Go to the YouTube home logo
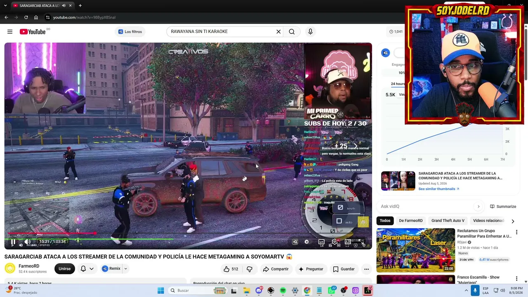This screenshot has height=297, width=528. click(33, 32)
